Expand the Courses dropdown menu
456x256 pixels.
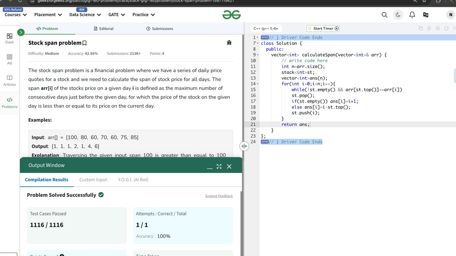coord(16,15)
